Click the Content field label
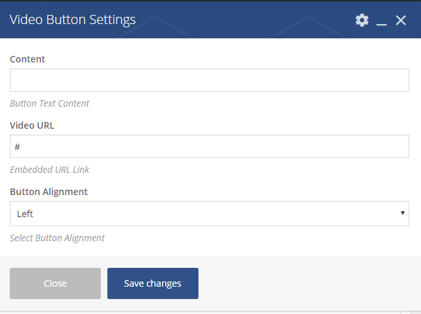The height and width of the screenshot is (314, 421). [28, 59]
